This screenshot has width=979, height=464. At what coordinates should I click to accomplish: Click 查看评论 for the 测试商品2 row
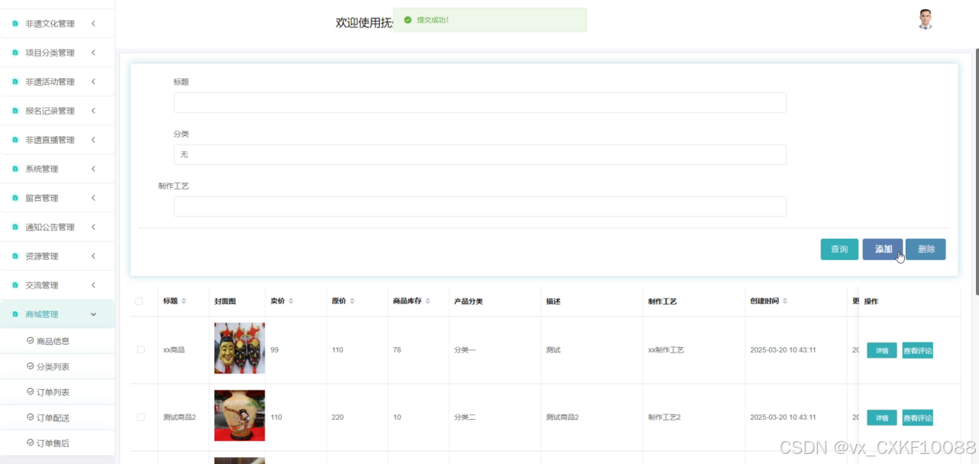918,418
